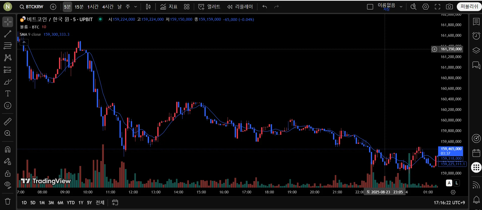The height and width of the screenshot is (210, 482).
Task: Open the go to date picker
Action: (x=115, y=202)
